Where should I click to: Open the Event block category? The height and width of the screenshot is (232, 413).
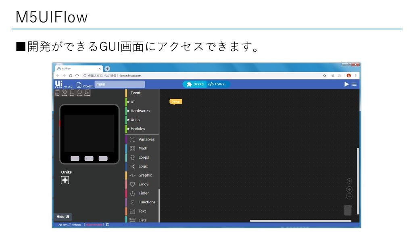coord(142,93)
